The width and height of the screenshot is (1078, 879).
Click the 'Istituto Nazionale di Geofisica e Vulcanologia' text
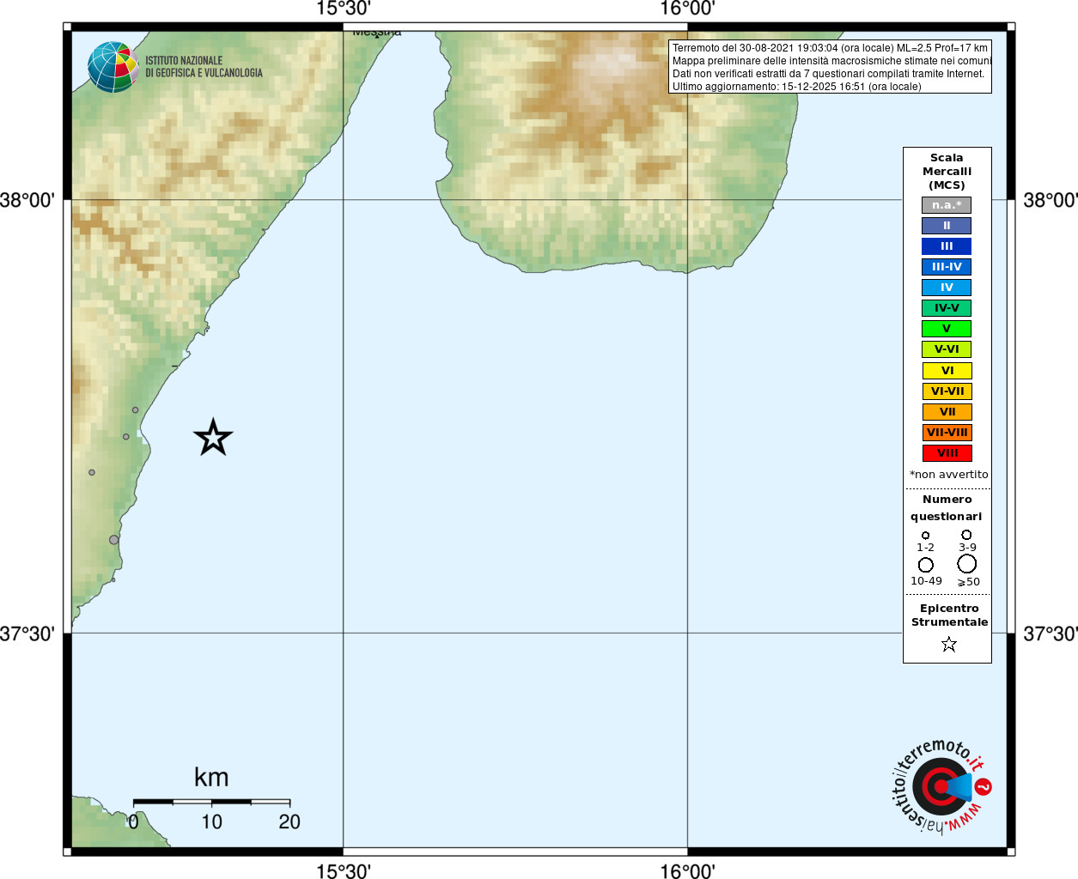click(204, 67)
